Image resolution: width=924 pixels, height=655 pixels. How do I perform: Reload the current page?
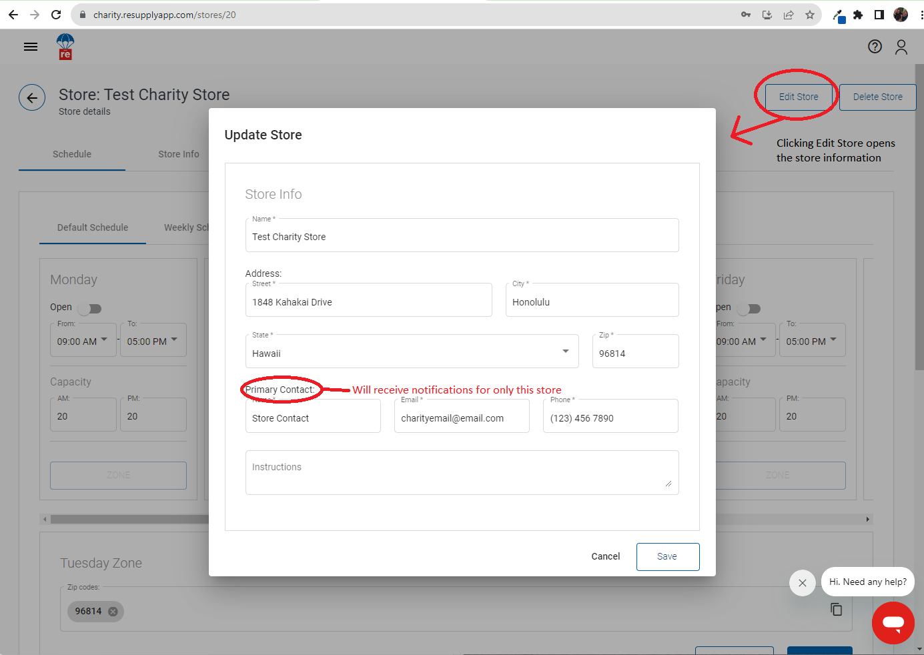pos(56,15)
